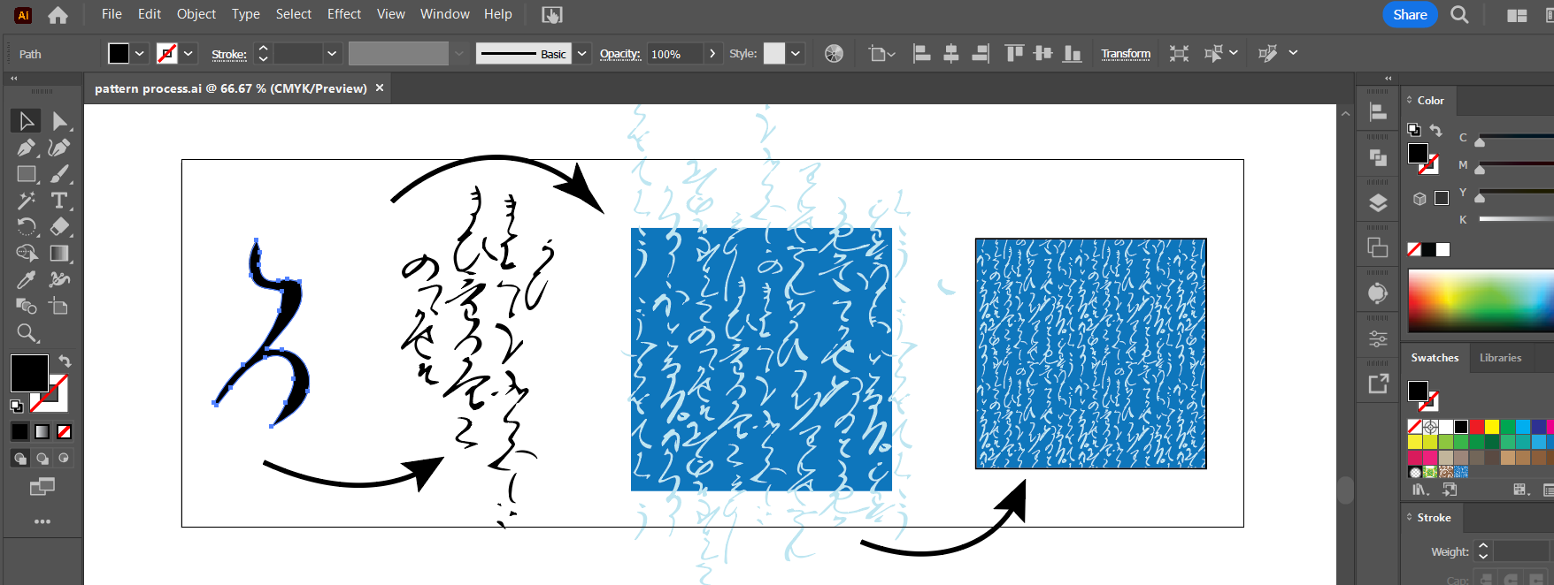Viewport: 1554px width, 585px height.
Task: Open search magnifier in top bar
Action: point(1459,15)
